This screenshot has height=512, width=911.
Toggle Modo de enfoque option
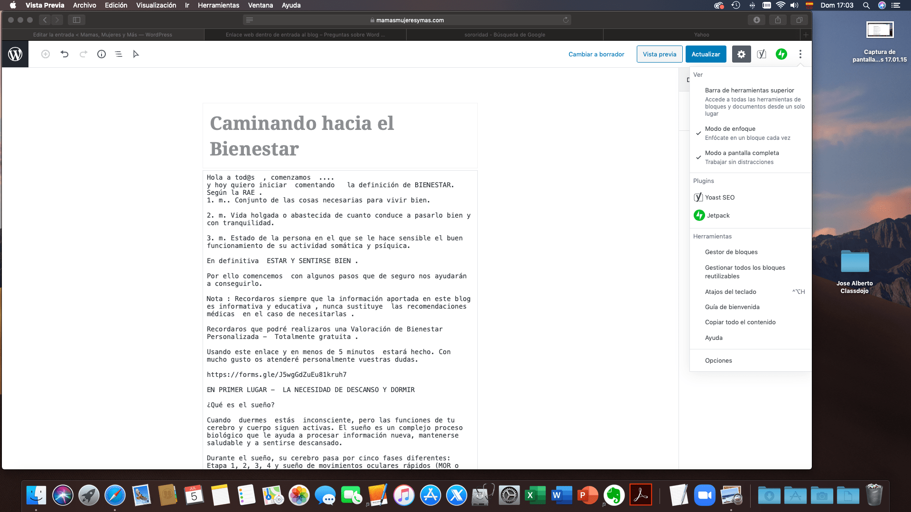pyautogui.click(x=750, y=133)
